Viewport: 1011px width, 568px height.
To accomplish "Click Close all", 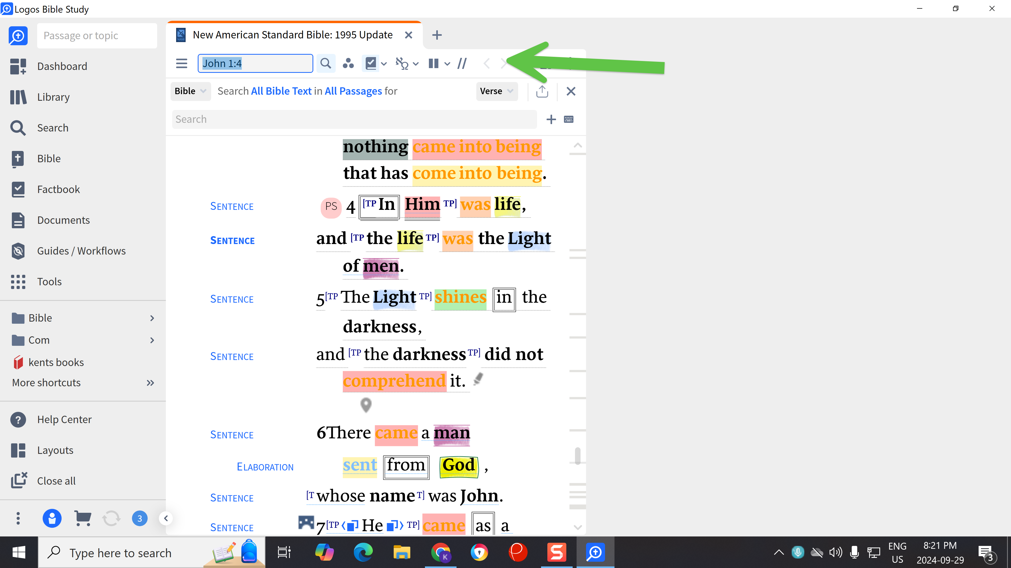I will pyautogui.click(x=43, y=481).
